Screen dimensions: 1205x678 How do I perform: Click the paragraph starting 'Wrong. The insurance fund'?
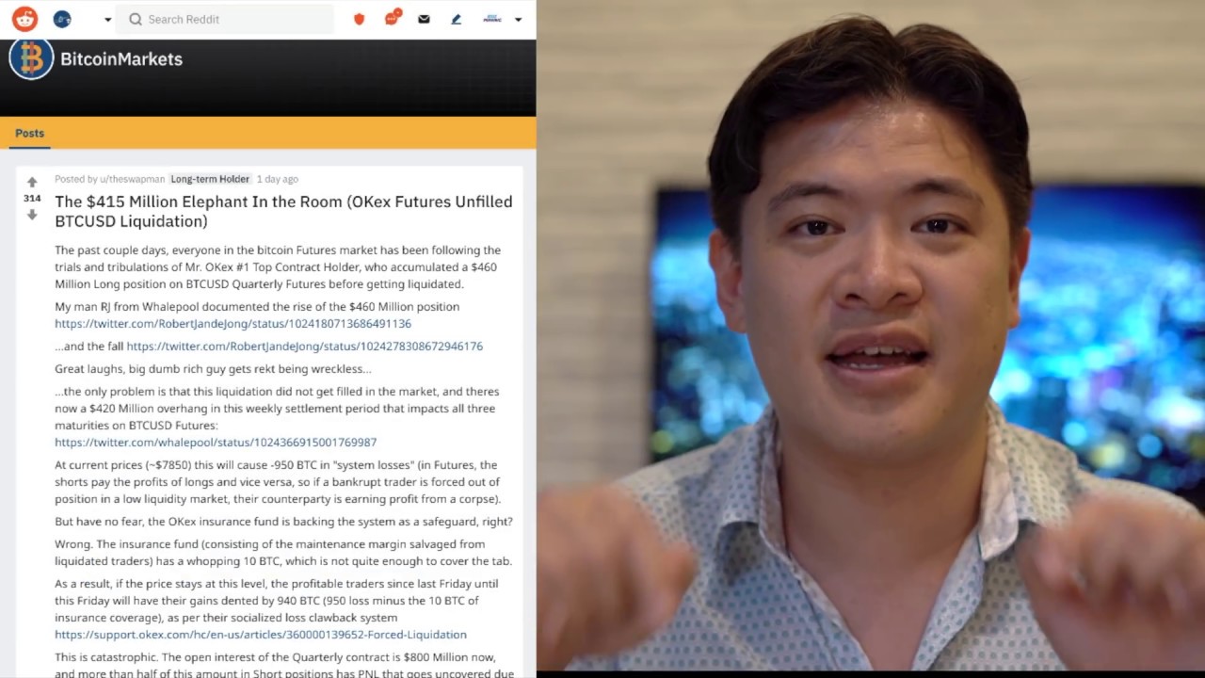pyautogui.click(x=283, y=552)
